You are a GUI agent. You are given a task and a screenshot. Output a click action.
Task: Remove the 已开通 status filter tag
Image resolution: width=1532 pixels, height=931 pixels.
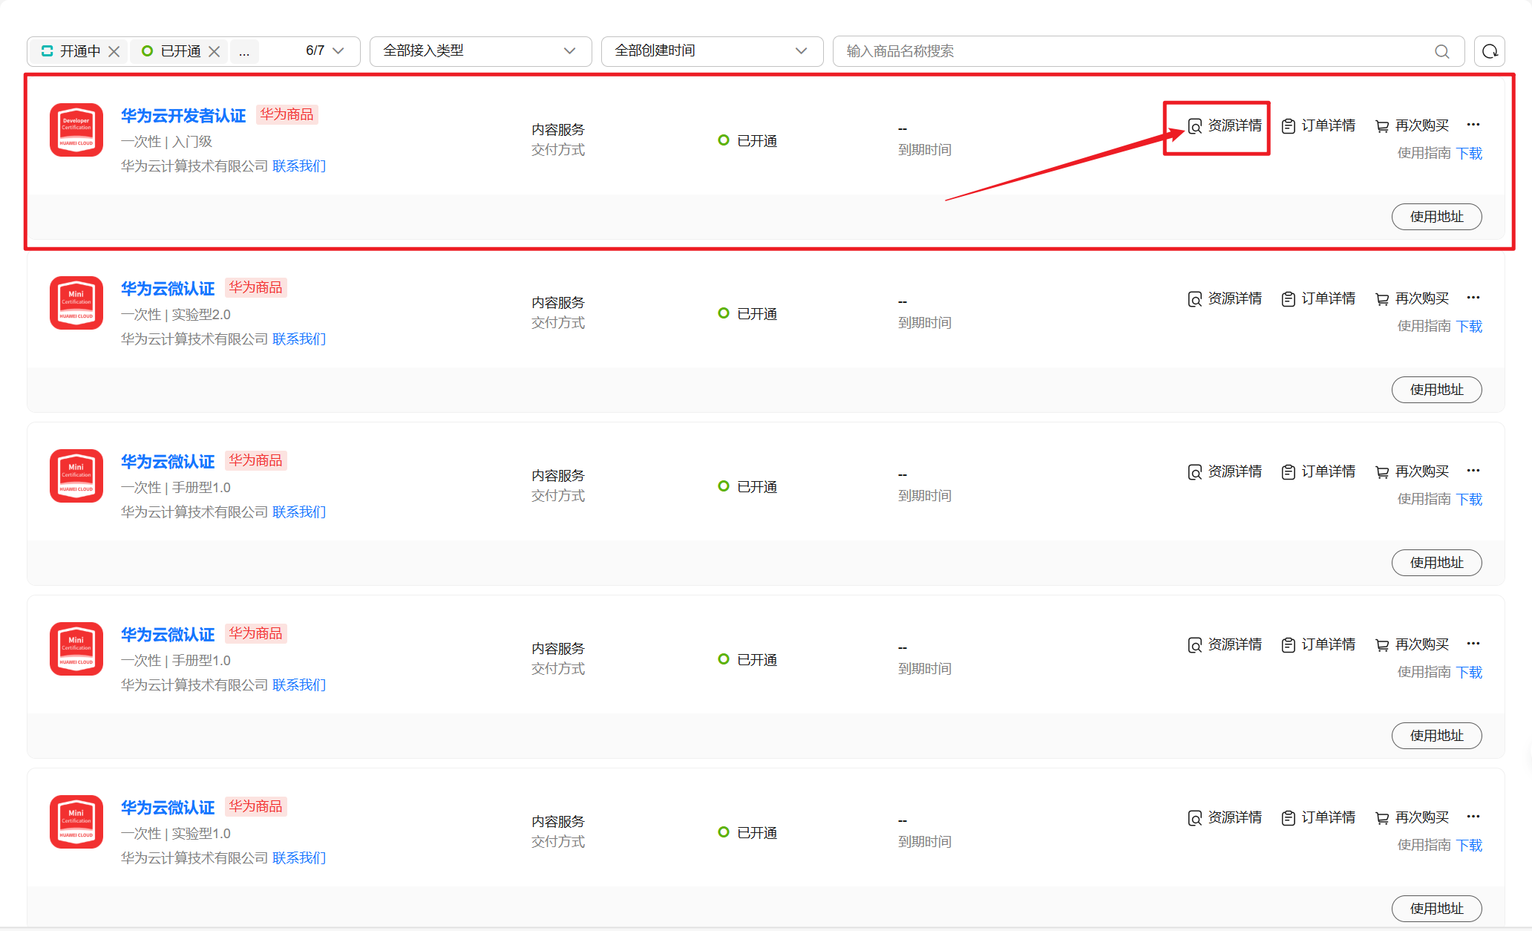tap(214, 51)
